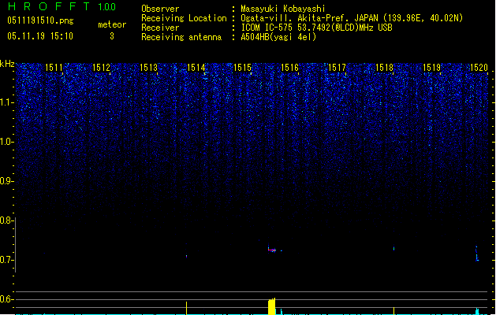Click the 1512 time marker
Viewport: 496px width, 315px height.
(101, 68)
